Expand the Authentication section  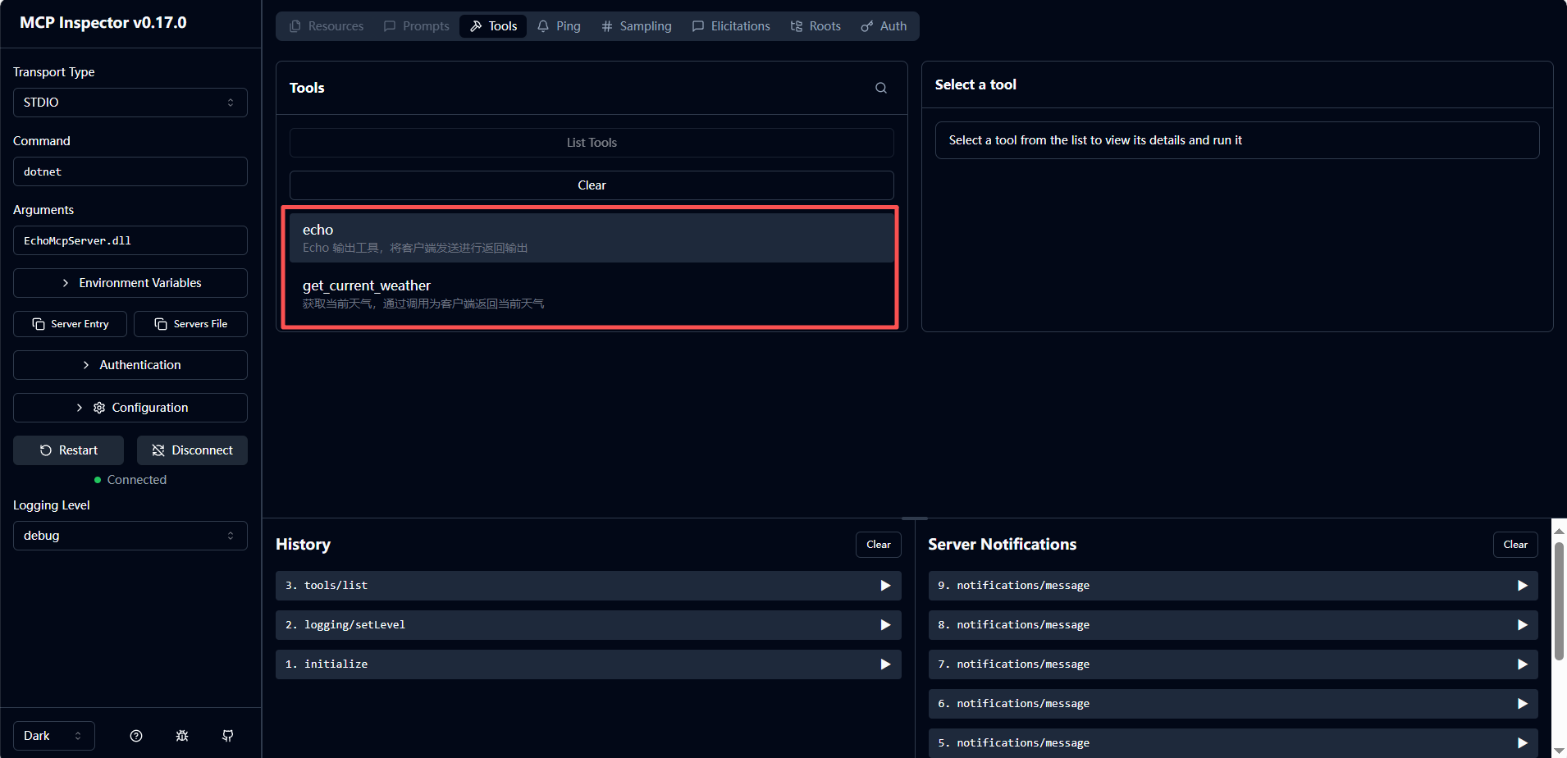point(130,365)
